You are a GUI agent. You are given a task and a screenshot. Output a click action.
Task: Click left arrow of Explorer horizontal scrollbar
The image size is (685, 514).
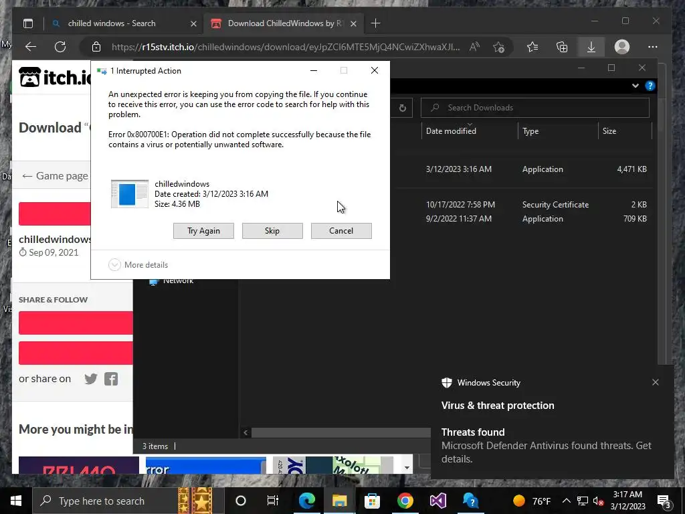click(246, 432)
